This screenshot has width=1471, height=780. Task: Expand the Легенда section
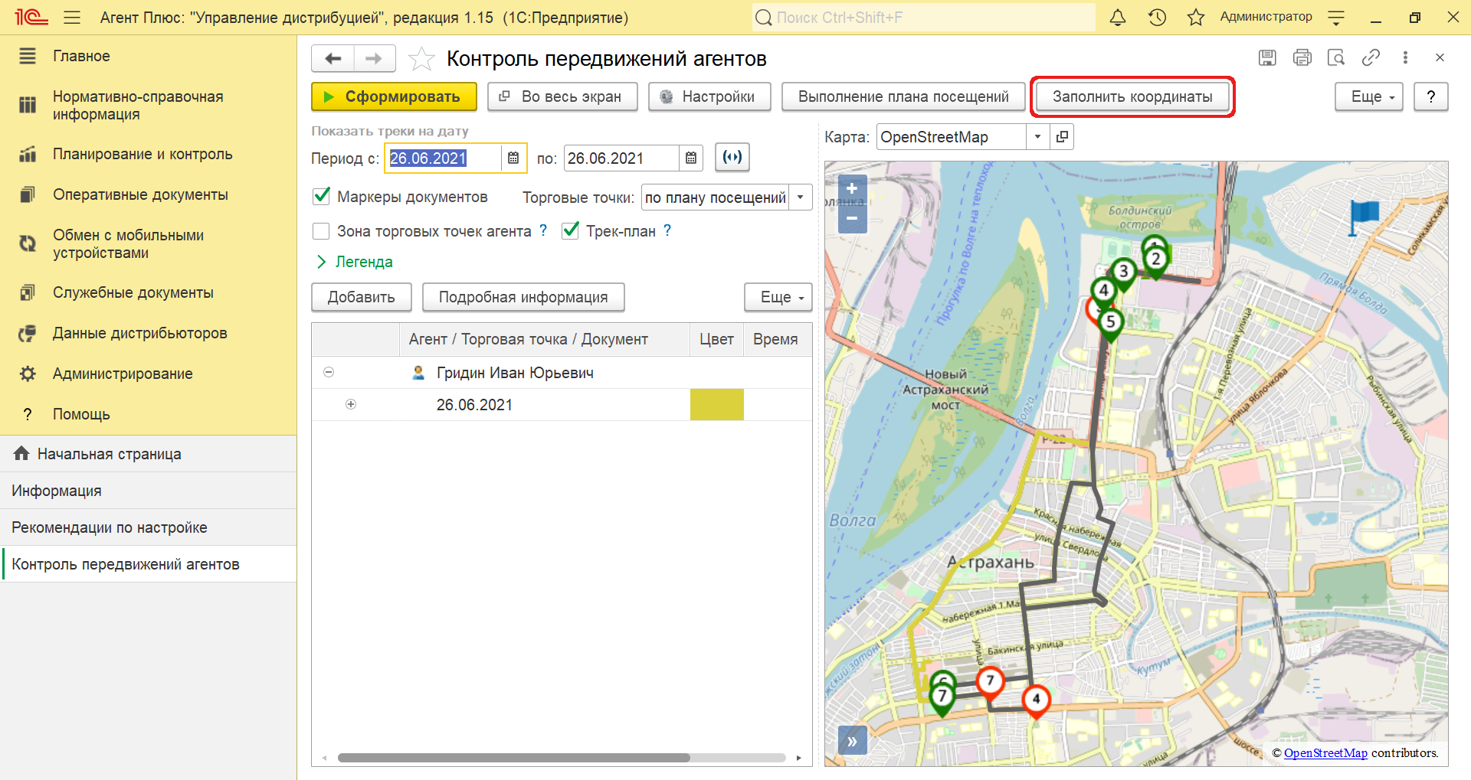(355, 262)
